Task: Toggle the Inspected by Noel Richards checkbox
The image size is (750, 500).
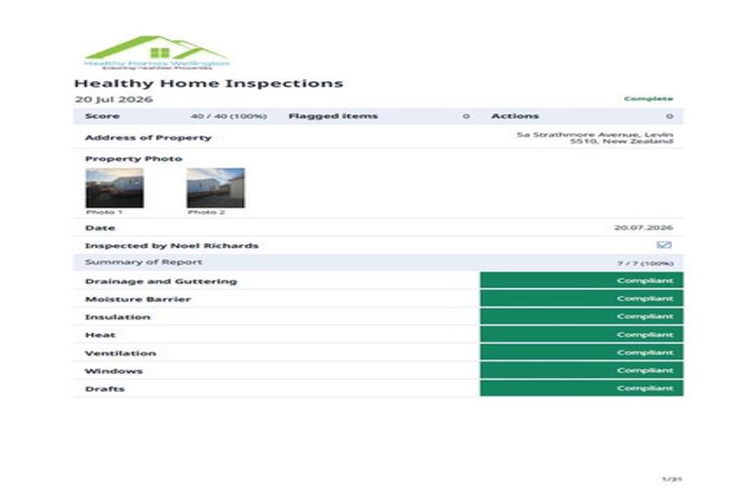Action: (x=664, y=245)
